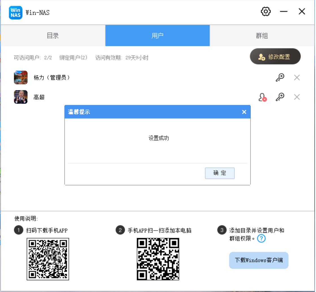Click 访问有效期: 29天9小时 text
Viewport: 316px width, 292px height.
122,58
